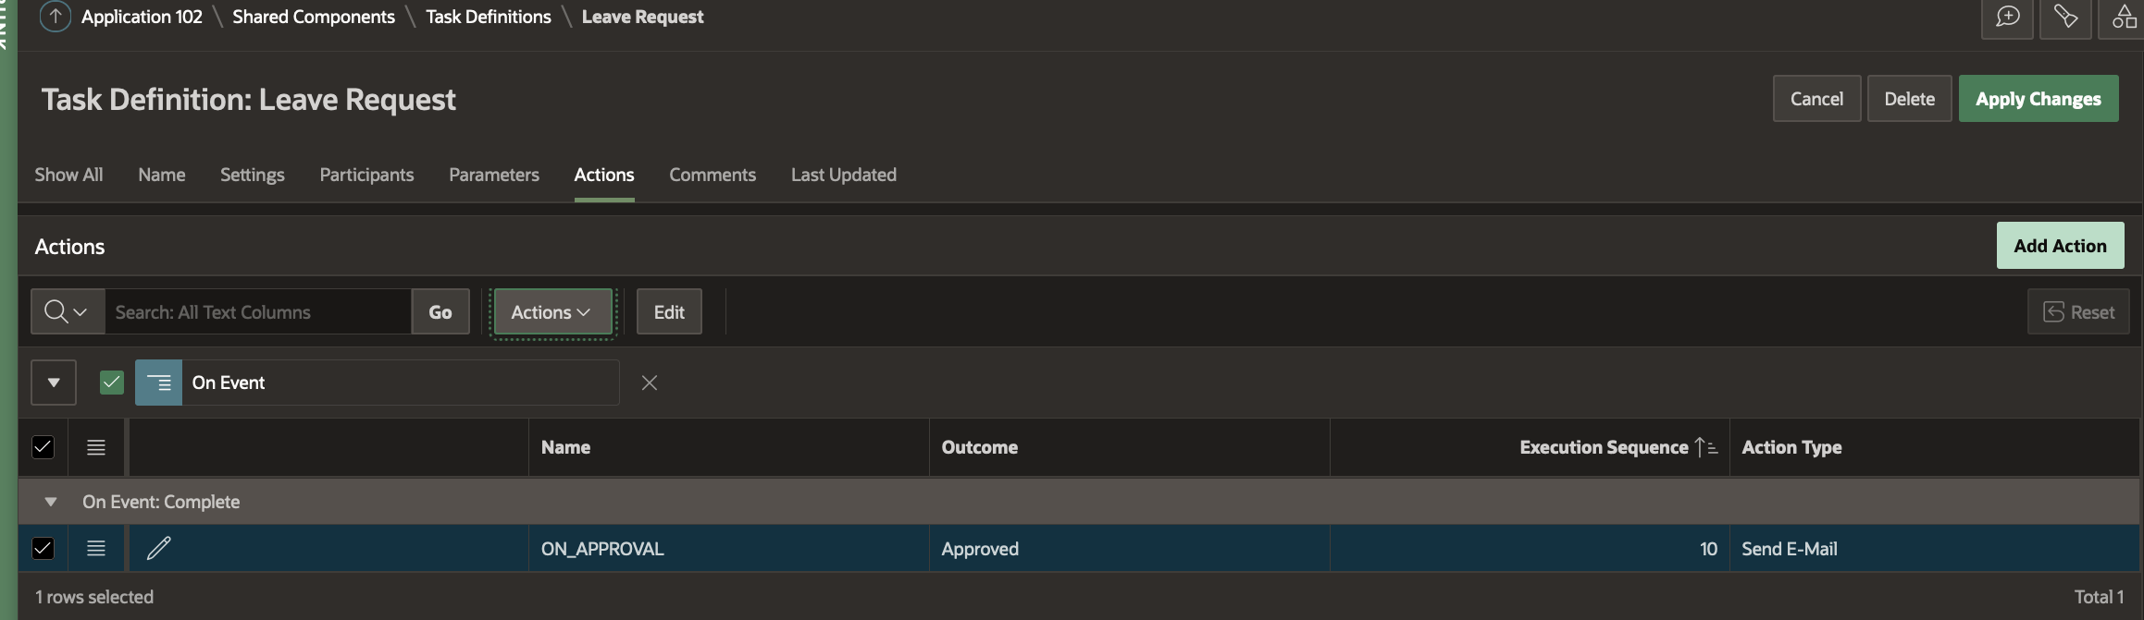The image size is (2144, 620).
Task: Open the Actions dropdown menu
Action: [x=551, y=312]
